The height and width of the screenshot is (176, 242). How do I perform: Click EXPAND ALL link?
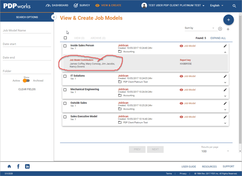click(218, 38)
